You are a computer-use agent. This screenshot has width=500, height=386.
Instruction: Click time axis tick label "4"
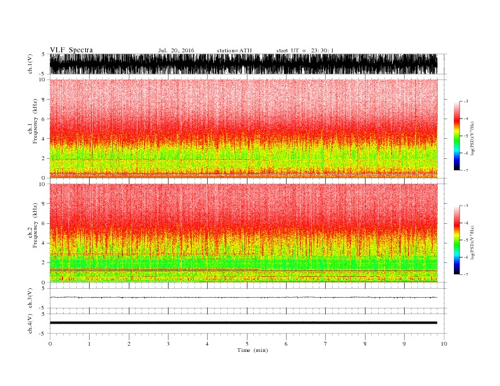[x=207, y=344]
